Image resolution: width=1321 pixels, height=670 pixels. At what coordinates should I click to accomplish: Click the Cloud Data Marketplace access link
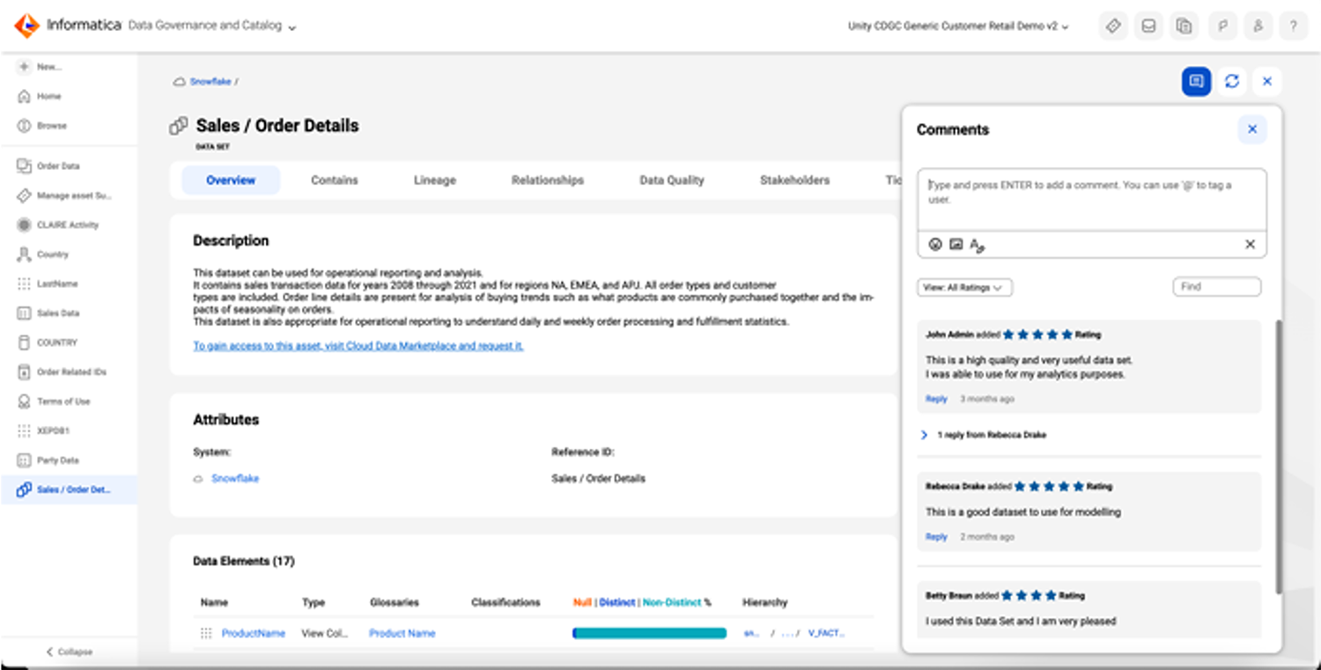pyautogui.click(x=358, y=346)
